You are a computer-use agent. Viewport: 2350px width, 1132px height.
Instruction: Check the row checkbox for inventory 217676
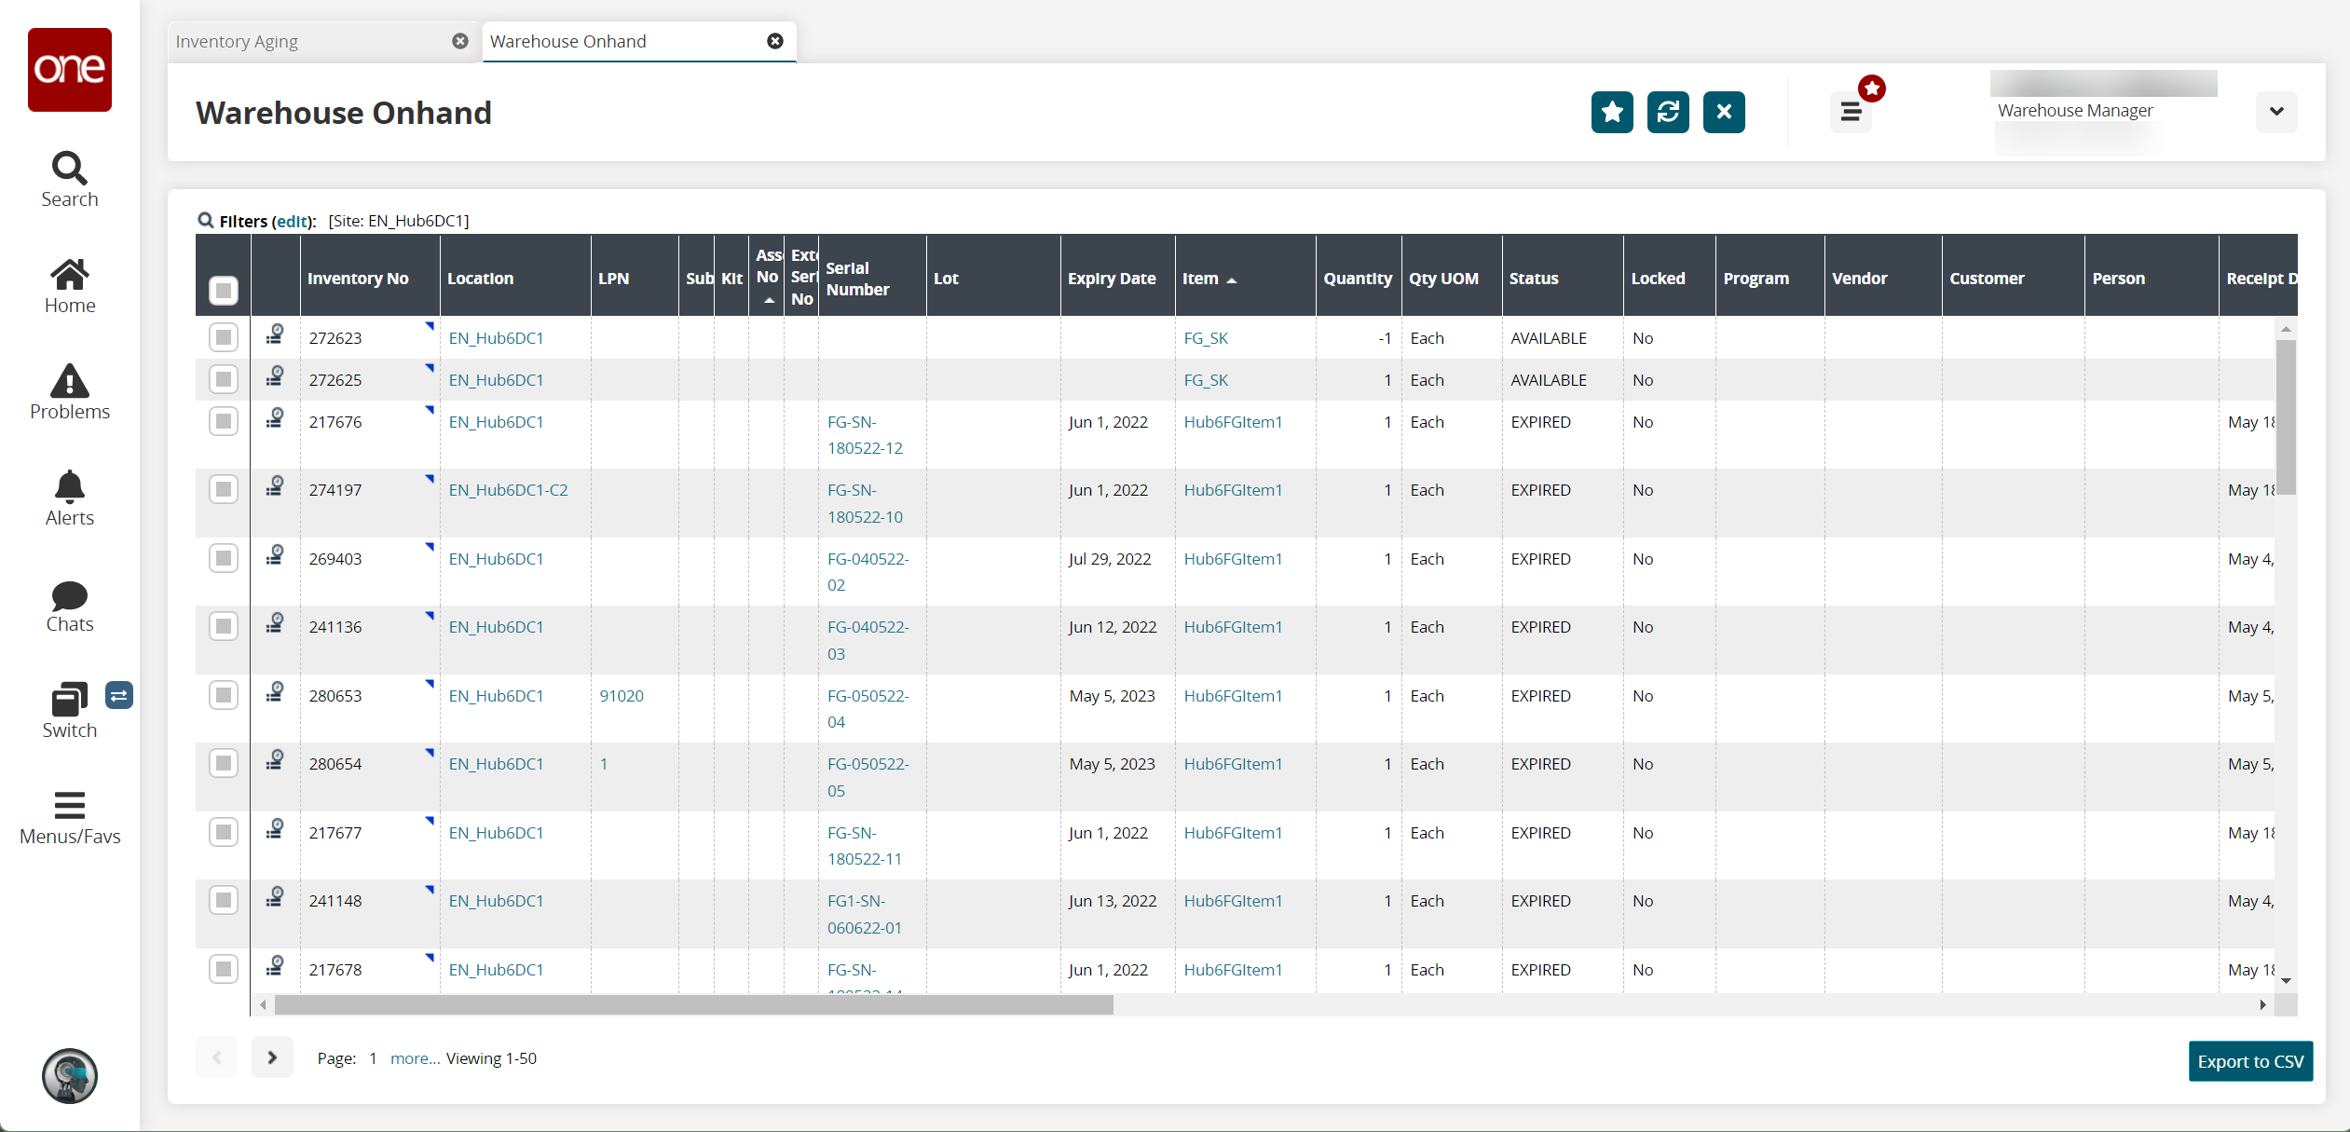tap(224, 421)
